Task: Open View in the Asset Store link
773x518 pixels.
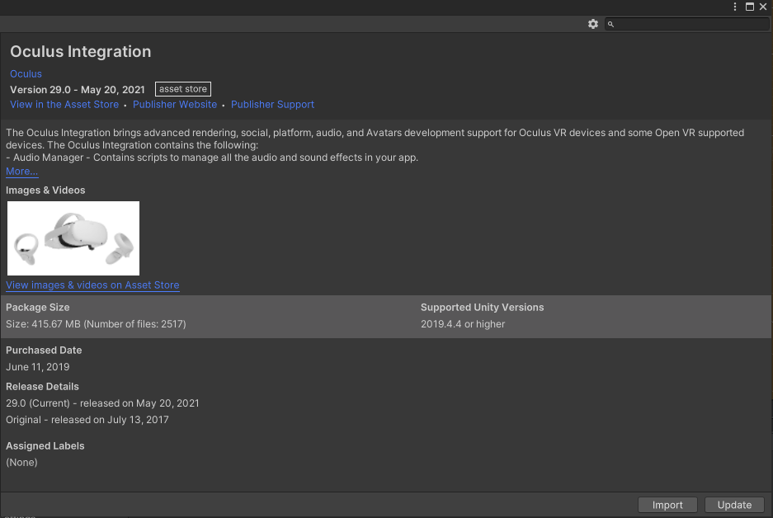Action: tap(64, 105)
